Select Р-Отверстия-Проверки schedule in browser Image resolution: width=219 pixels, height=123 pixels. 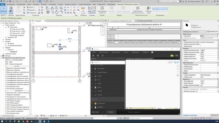tap(13, 95)
